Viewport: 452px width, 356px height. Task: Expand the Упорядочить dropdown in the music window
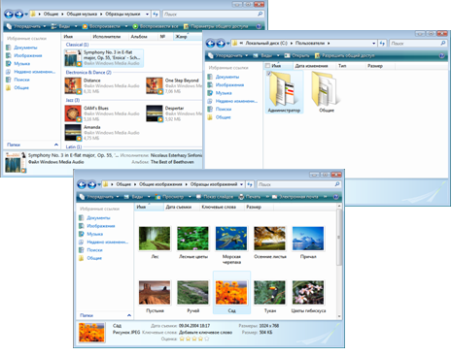45,26
